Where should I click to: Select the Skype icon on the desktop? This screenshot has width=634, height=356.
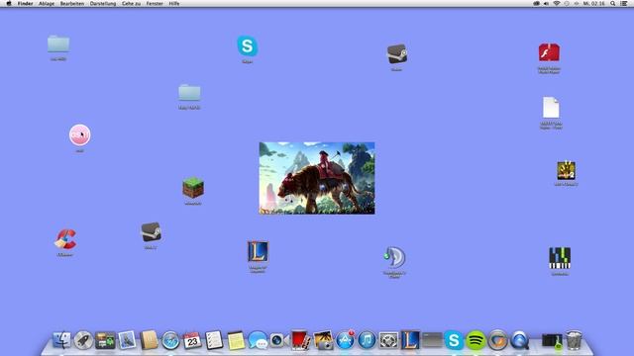(247, 45)
